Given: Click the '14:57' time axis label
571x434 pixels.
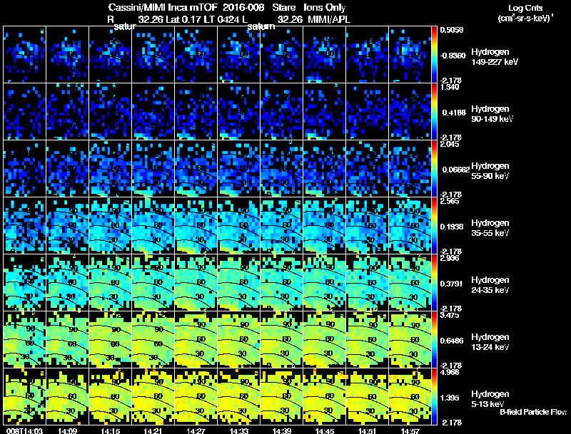Looking at the screenshot, I should click(x=410, y=430).
